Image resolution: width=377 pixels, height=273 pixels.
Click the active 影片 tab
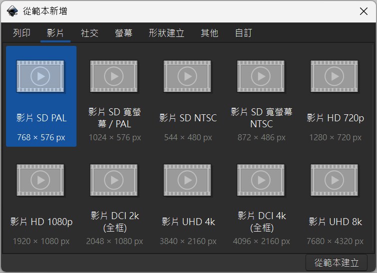[55, 33]
